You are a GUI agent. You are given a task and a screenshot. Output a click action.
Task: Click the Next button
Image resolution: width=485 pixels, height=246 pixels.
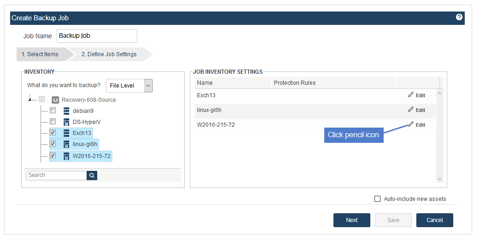pos(352,220)
